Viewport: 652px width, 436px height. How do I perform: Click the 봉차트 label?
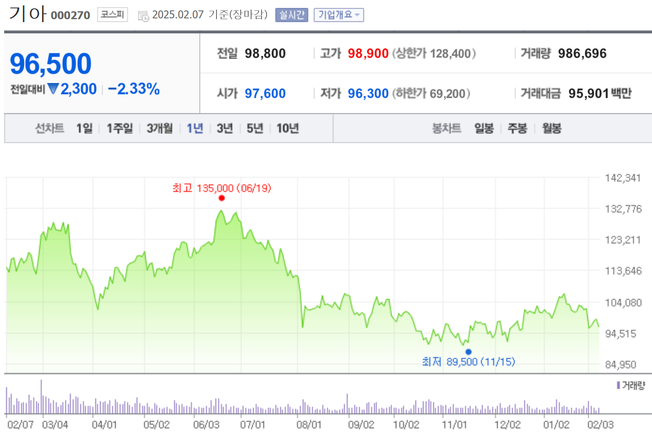(x=446, y=128)
